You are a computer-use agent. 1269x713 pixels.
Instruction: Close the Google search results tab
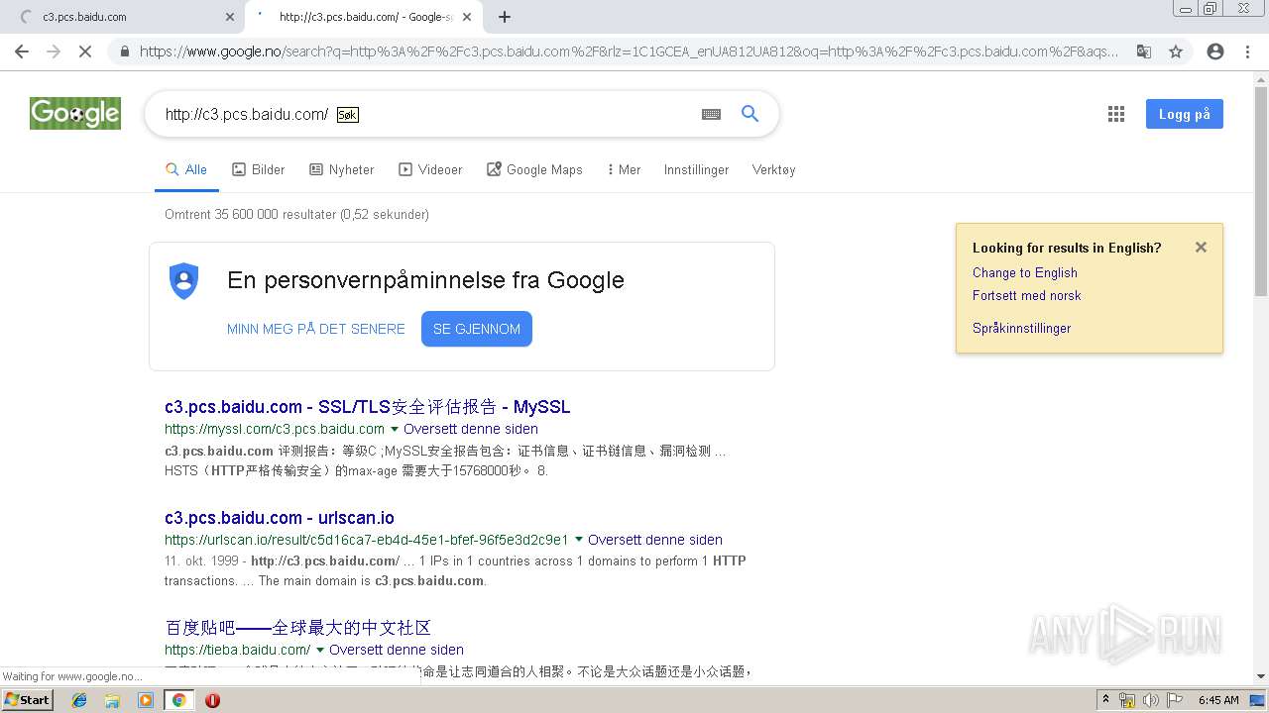pos(467,17)
